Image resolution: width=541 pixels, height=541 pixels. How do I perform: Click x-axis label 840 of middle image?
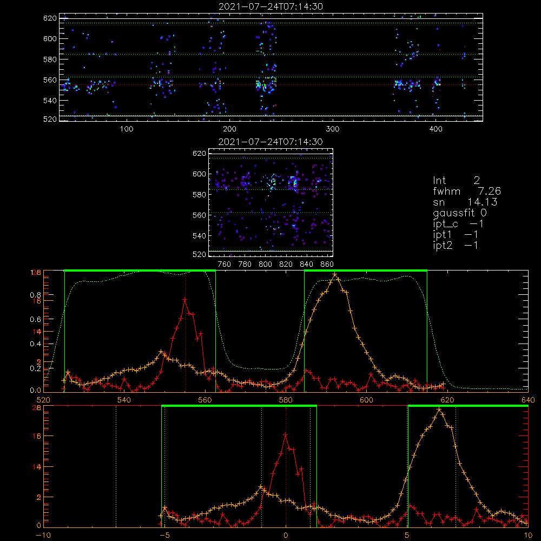click(306, 265)
